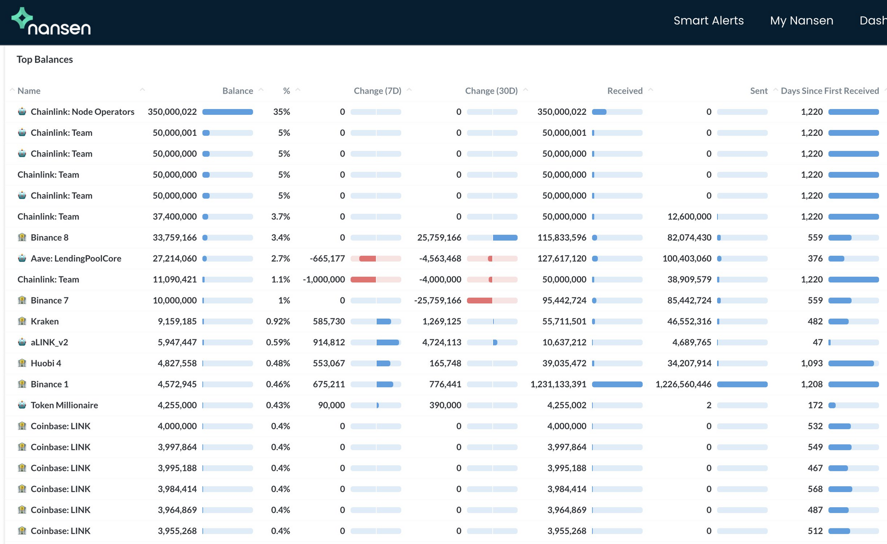Click the balance bar for Chainlink: Node Operators
This screenshot has height=544, width=887.
pos(228,112)
